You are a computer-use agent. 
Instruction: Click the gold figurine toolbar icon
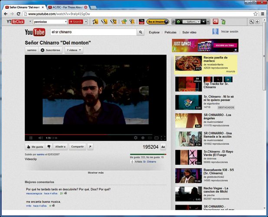pos(132,22)
